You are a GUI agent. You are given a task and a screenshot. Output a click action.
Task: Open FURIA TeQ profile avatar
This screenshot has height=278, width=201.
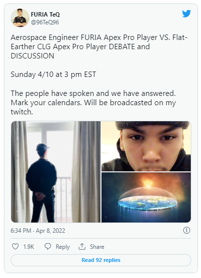click(x=20, y=18)
